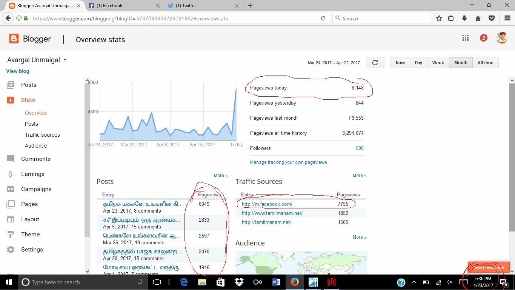515x290 pixels.
Task: Click the Comments speech bubble icon
Action: [x=11, y=159]
